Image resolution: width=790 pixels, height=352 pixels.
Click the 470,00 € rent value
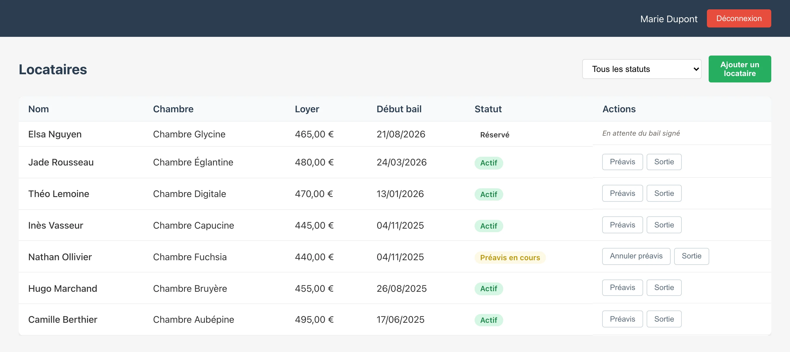314,194
